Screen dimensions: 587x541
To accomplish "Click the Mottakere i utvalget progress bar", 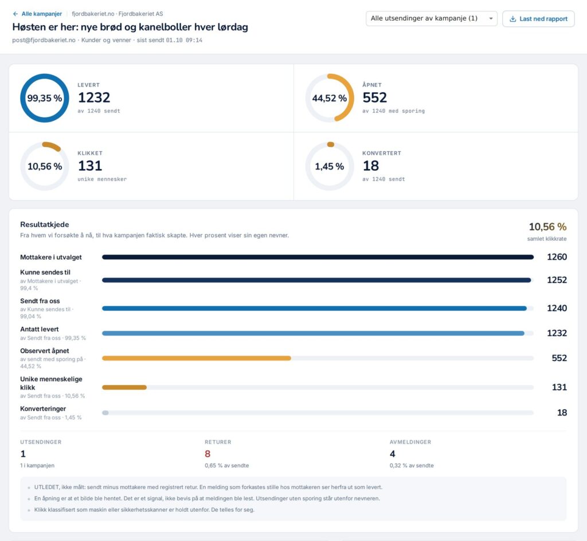I will pos(318,257).
